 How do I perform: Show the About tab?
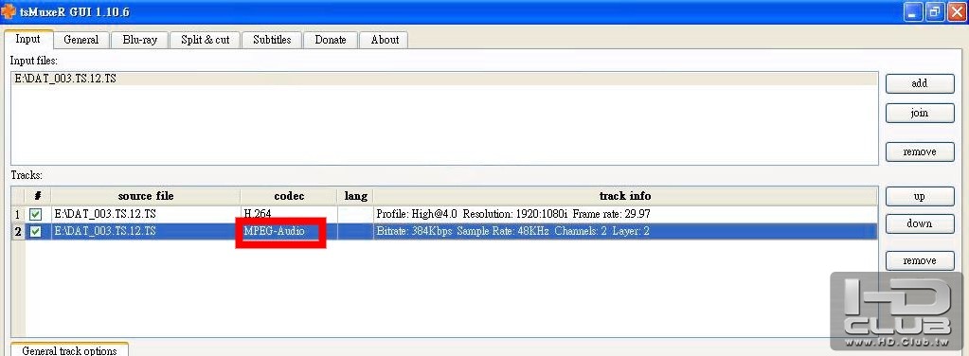coord(385,40)
